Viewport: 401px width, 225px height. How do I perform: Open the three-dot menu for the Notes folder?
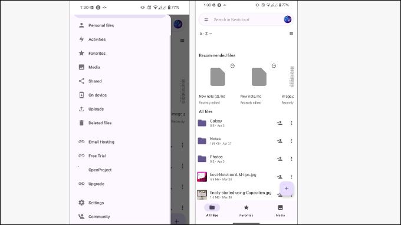tap(291, 141)
